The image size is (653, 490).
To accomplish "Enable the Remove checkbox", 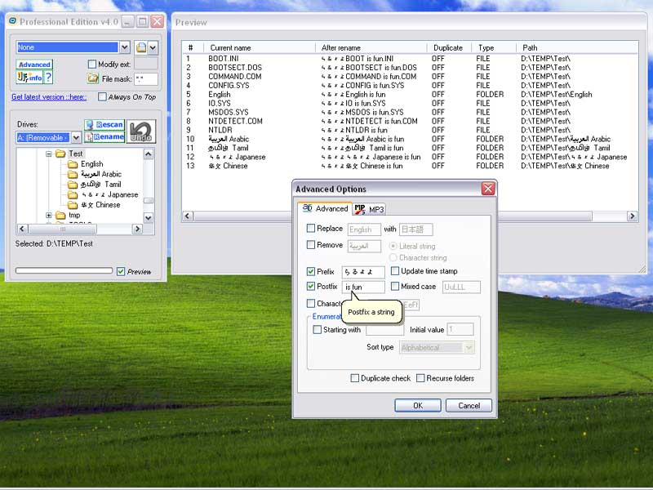I will pyautogui.click(x=311, y=245).
